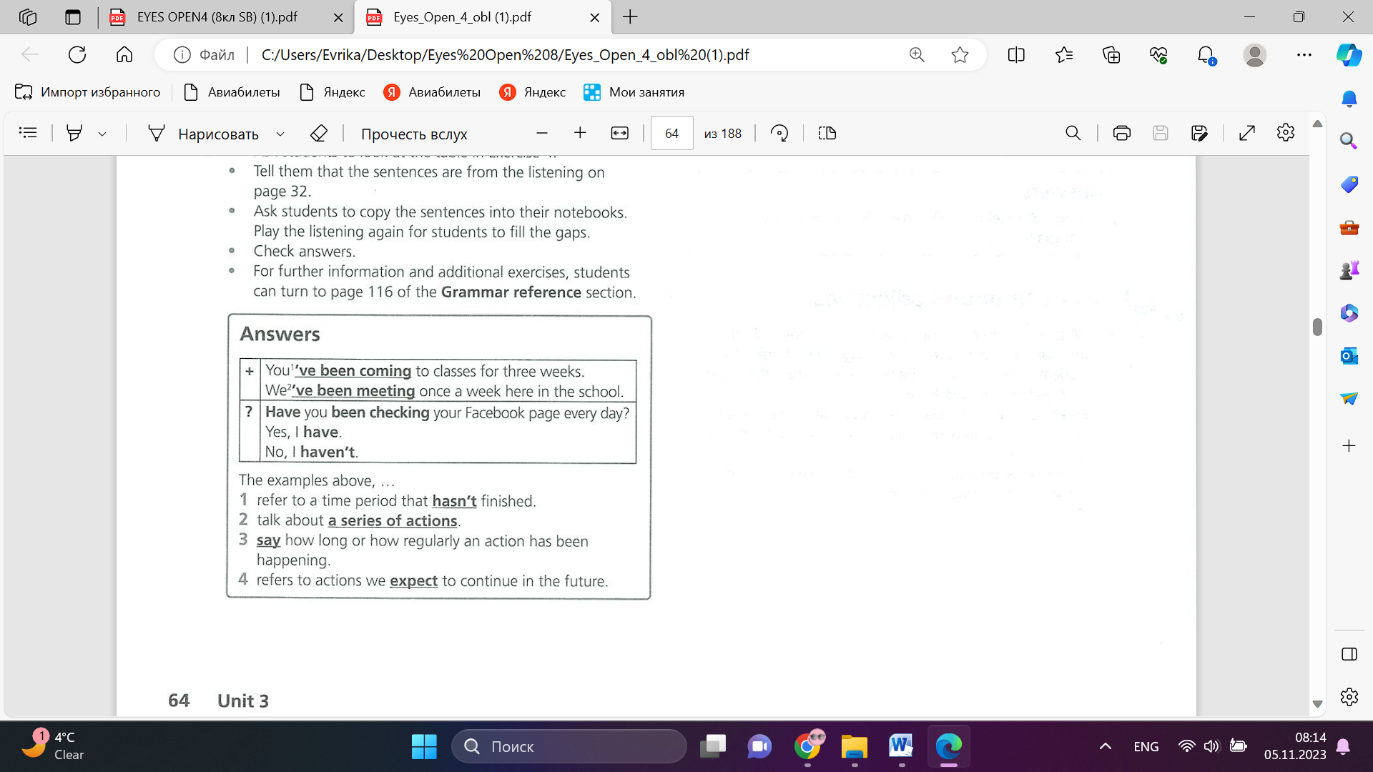Viewport: 1373px width, 772px height.
Task: Open the PDF search magnifier
Action: [1073, 134]
